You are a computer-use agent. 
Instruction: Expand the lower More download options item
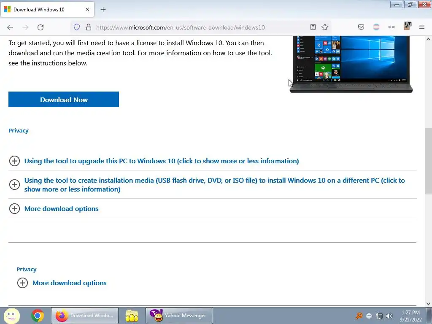click(x=62, y=283)
